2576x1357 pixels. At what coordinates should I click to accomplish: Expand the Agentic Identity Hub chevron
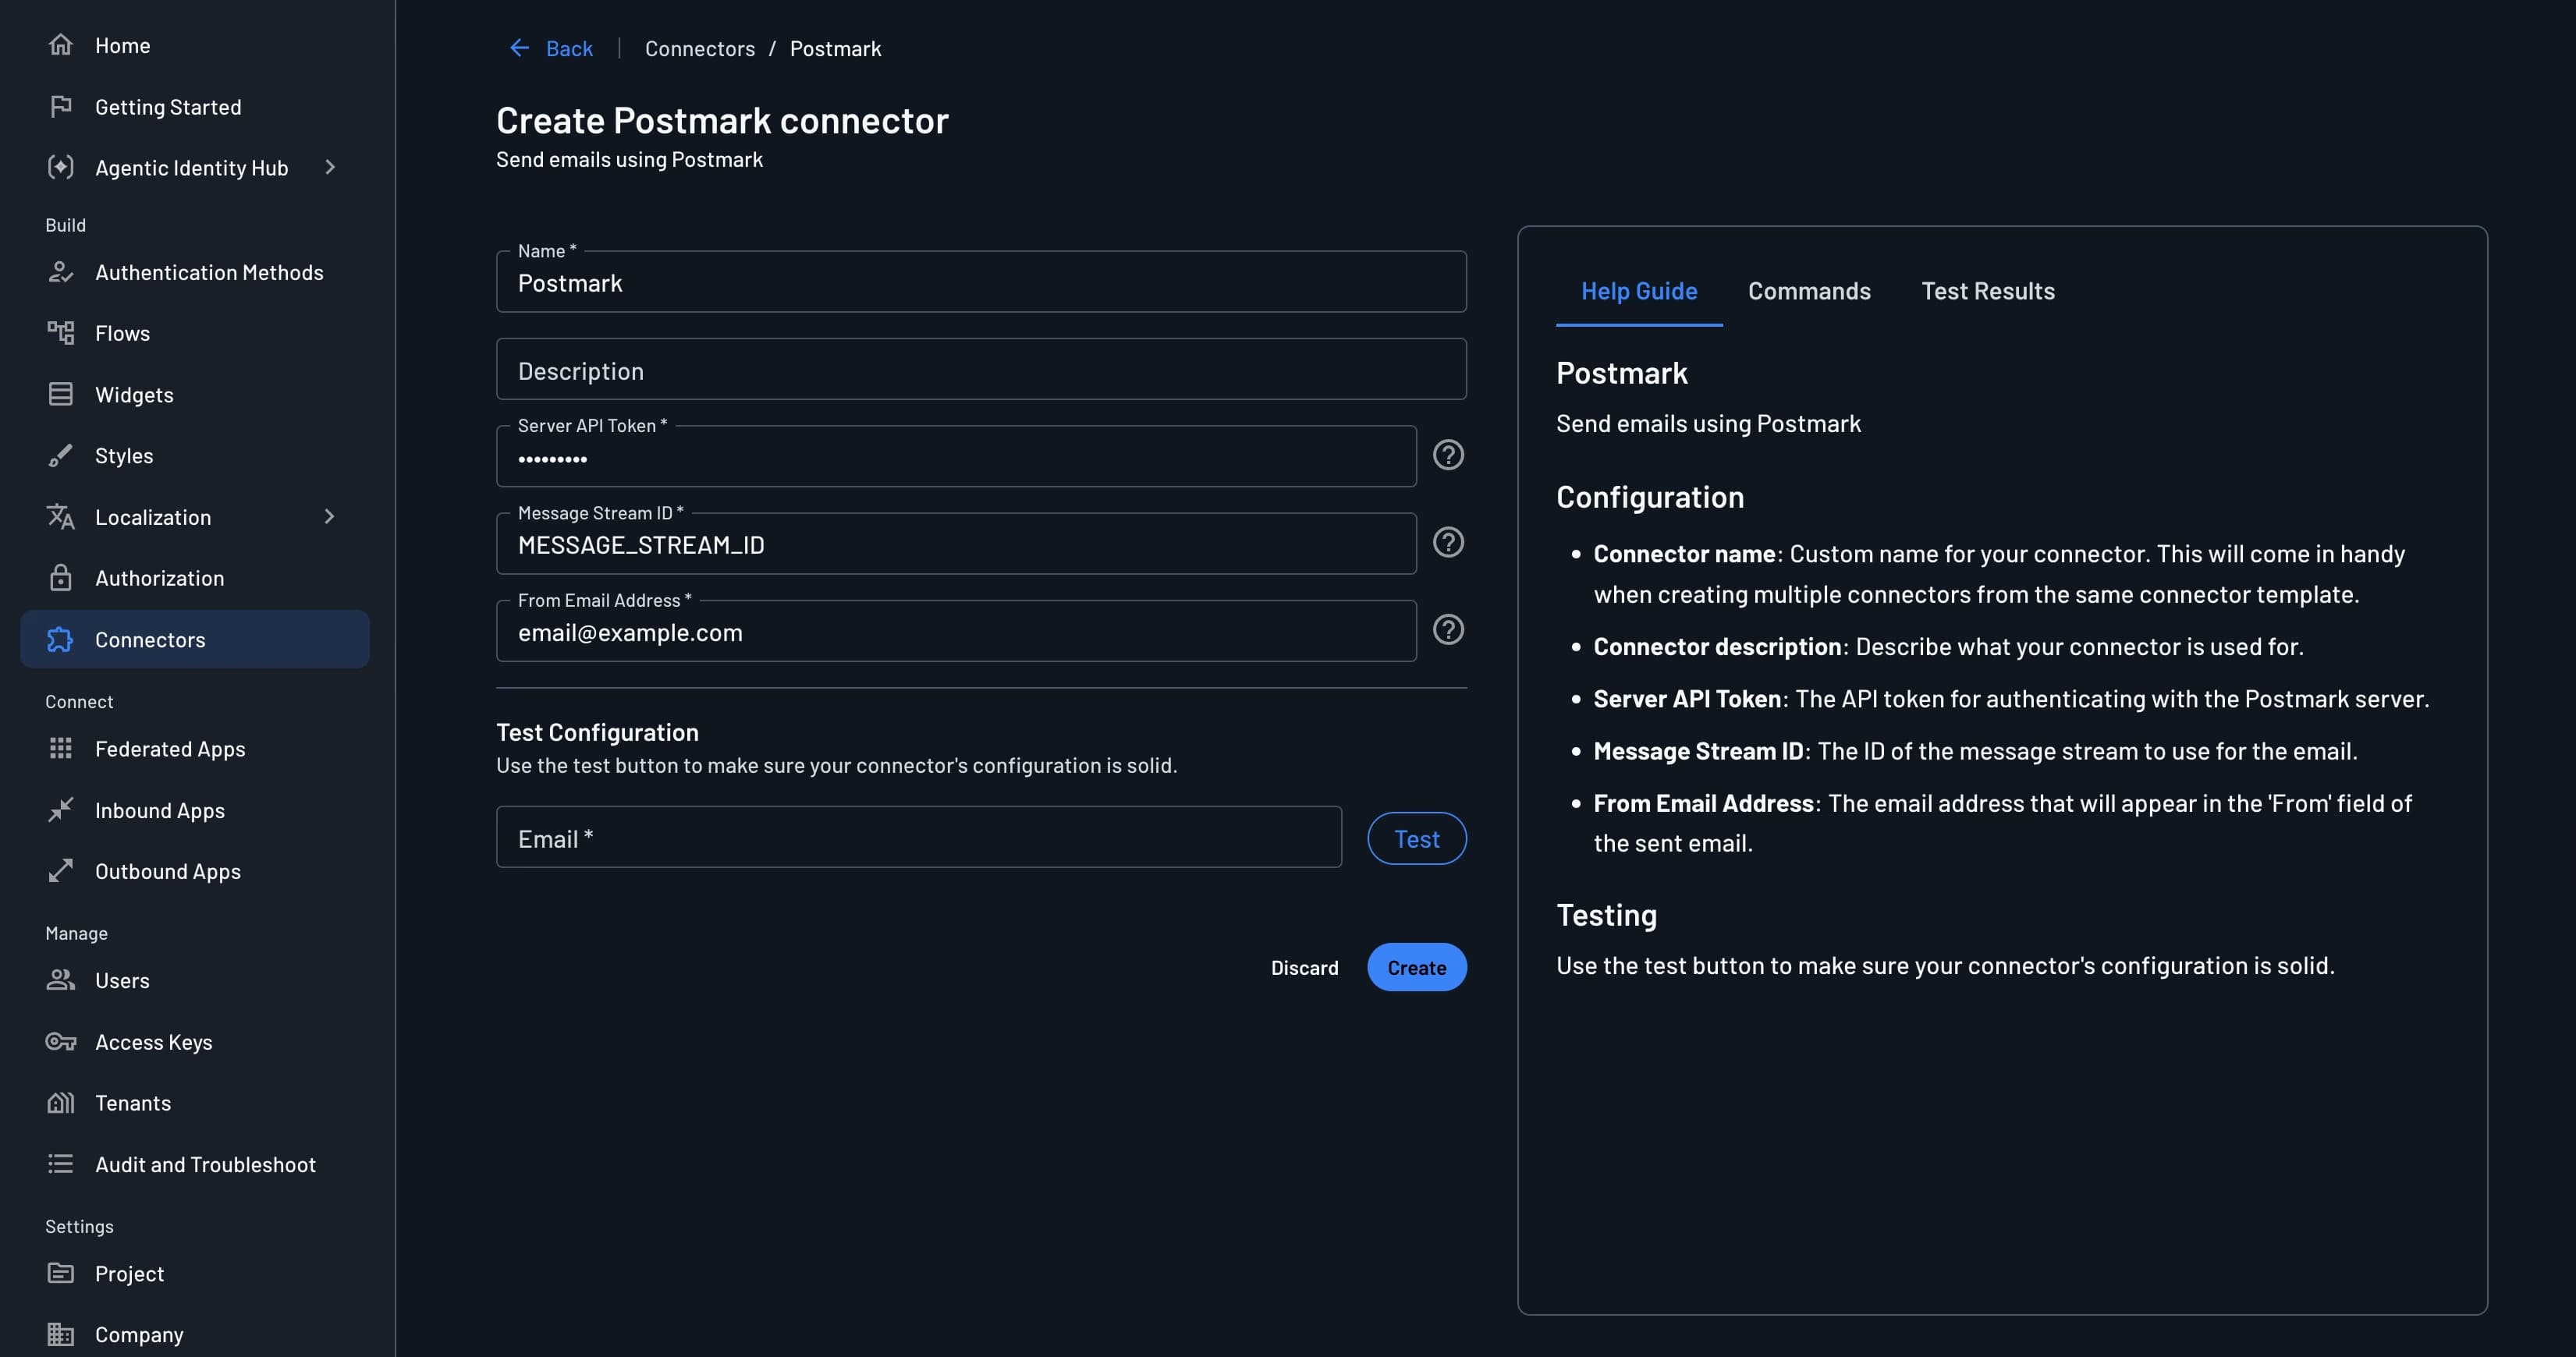tap(330, 168)
